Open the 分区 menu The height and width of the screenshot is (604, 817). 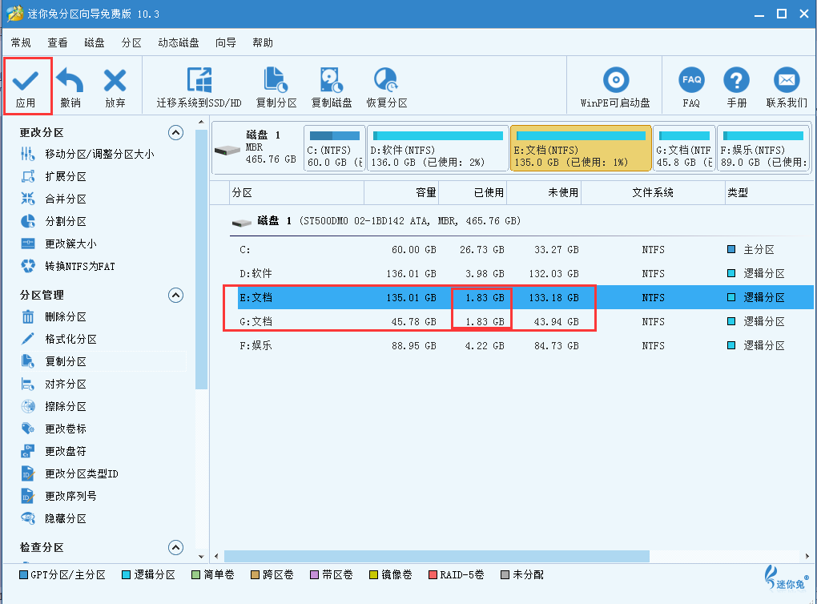[131, 42]
